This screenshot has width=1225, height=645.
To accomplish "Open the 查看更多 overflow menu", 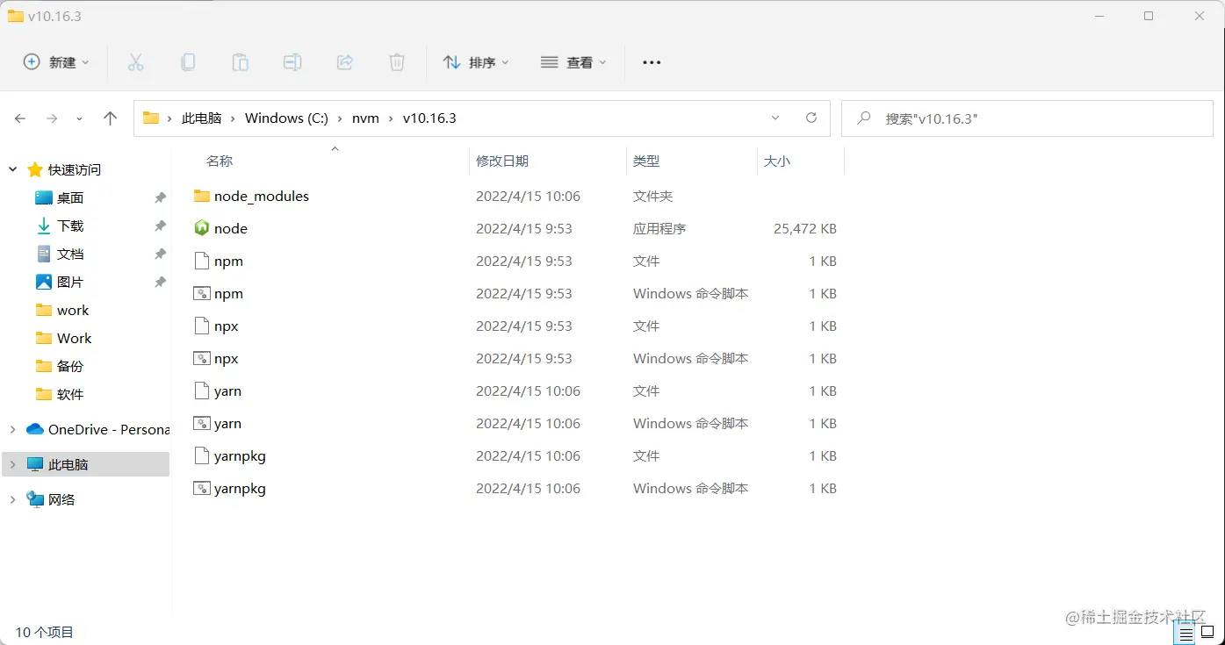I will click(x=650, y=62).
